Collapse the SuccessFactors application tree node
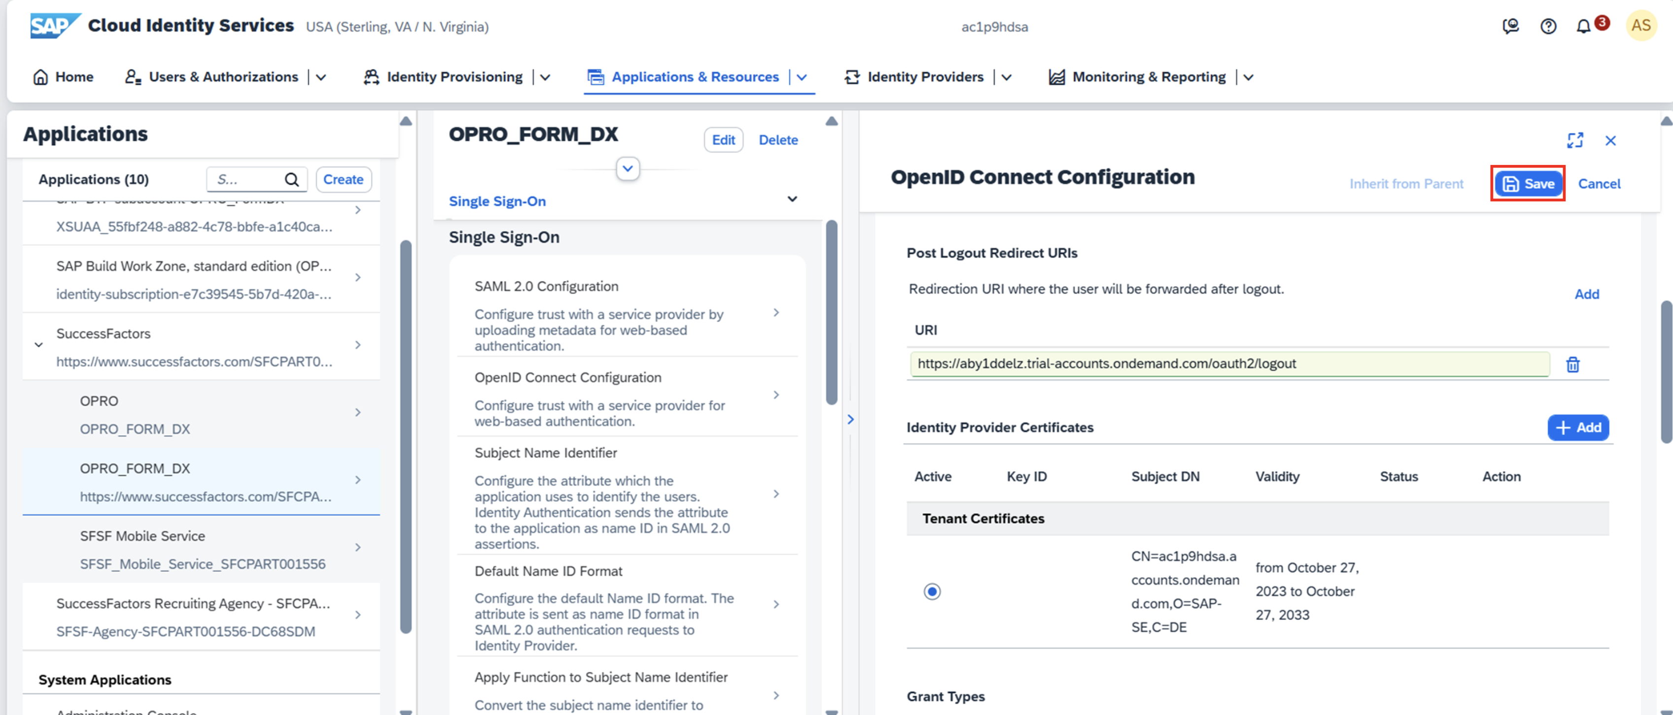The image size is (1673, 715). [39, 345]
